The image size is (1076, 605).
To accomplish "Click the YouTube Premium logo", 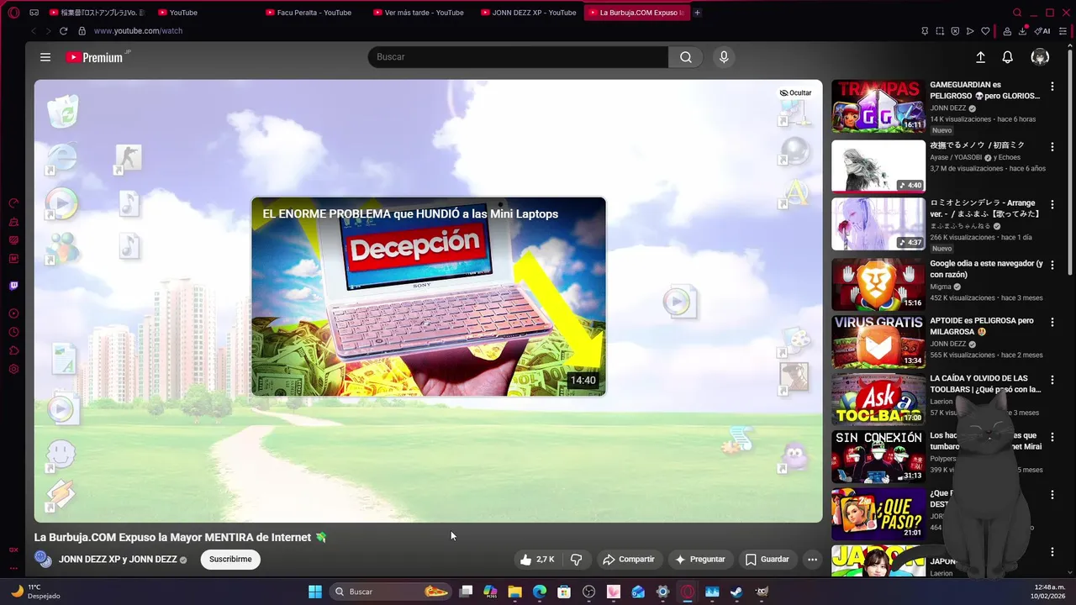I will [x=95, y=57].
